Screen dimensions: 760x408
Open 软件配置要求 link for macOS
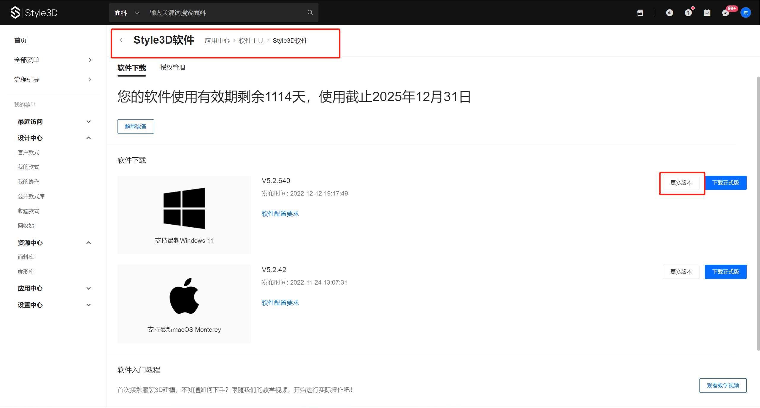(x=280, y=303)
